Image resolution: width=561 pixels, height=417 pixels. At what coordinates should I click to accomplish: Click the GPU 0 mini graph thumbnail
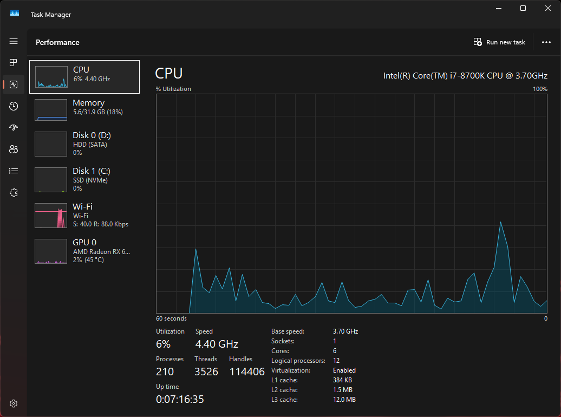(x=51, y=251)
